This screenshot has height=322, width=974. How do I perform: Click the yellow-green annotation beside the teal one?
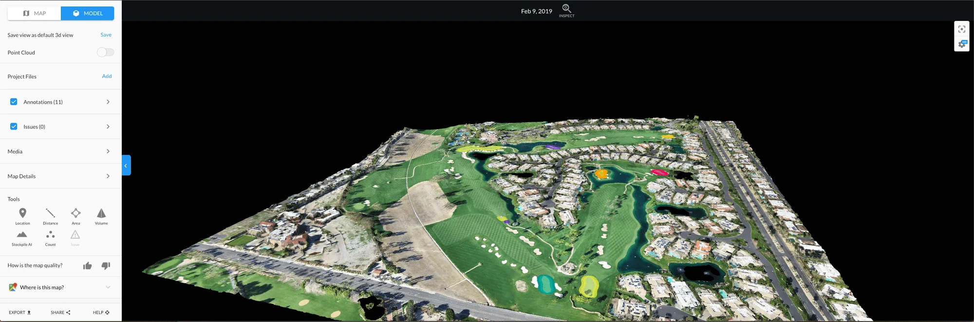(589, 286)
